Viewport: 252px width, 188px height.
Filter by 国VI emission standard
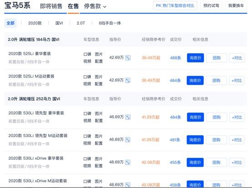pyautogui.click(x=59, y=23)
